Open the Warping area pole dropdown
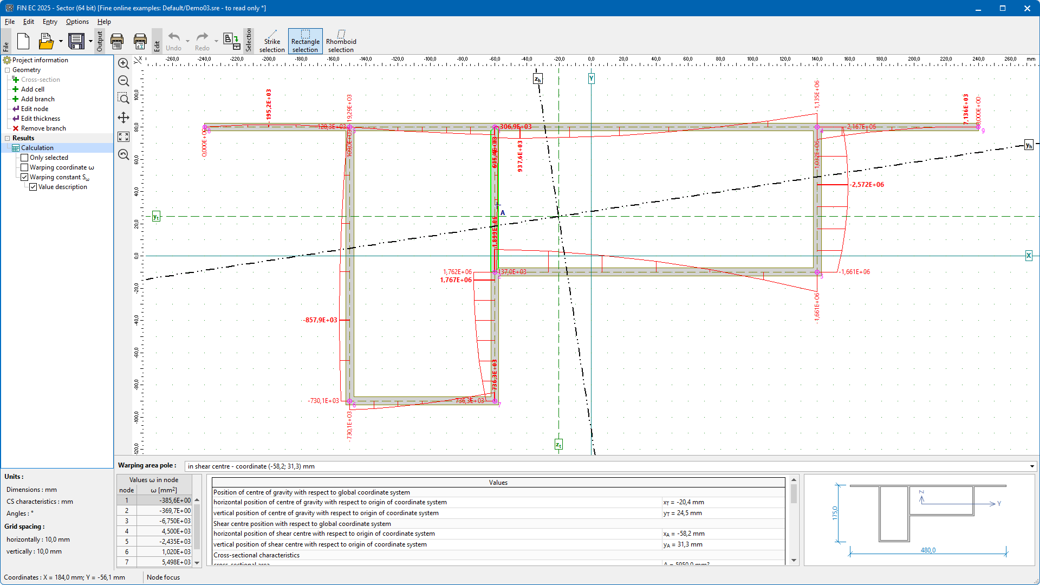 pyautogui.click(x=1031, y=466)
